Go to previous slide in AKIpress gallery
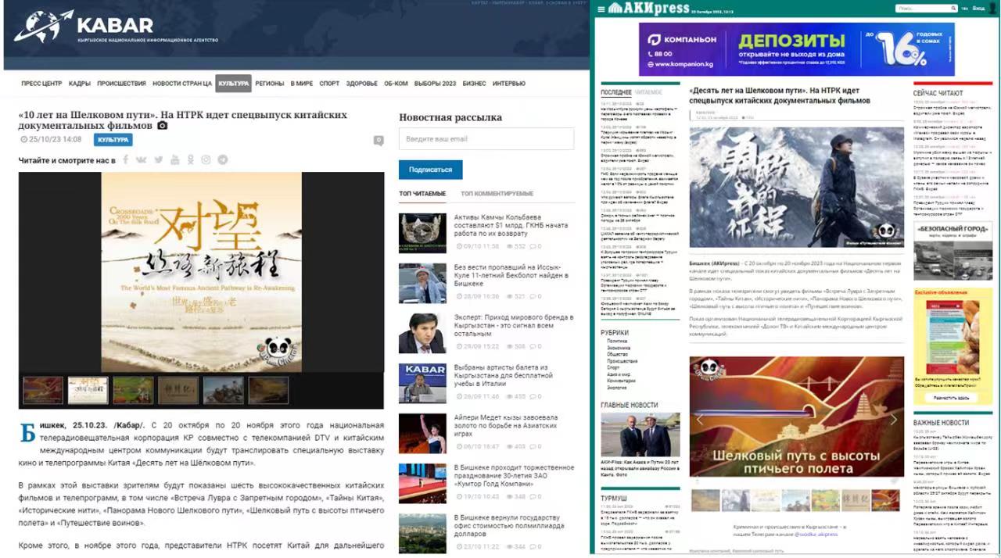Image resolution: width=1001 pixels, height=558 pixels. pos(700,420)
